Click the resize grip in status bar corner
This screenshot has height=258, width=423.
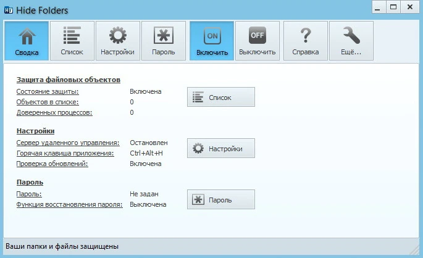[414, 251]
